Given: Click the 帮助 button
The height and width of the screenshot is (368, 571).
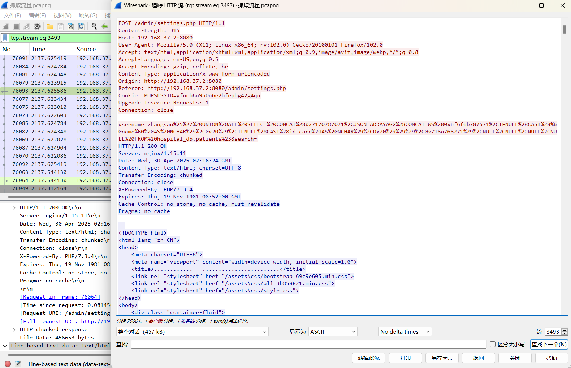Looking at the screenshot, I should click(551, 358).
